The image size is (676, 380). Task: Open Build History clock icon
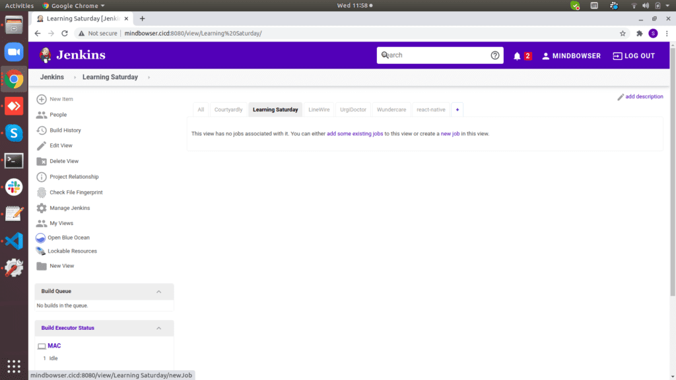[x=42, y=131]
